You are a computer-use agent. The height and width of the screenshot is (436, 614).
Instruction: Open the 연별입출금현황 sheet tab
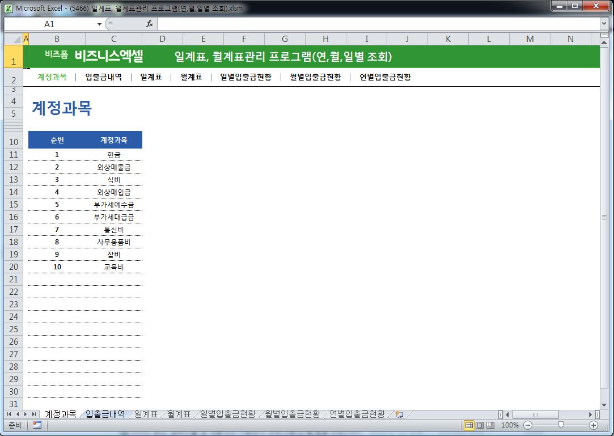click(357, 414)
